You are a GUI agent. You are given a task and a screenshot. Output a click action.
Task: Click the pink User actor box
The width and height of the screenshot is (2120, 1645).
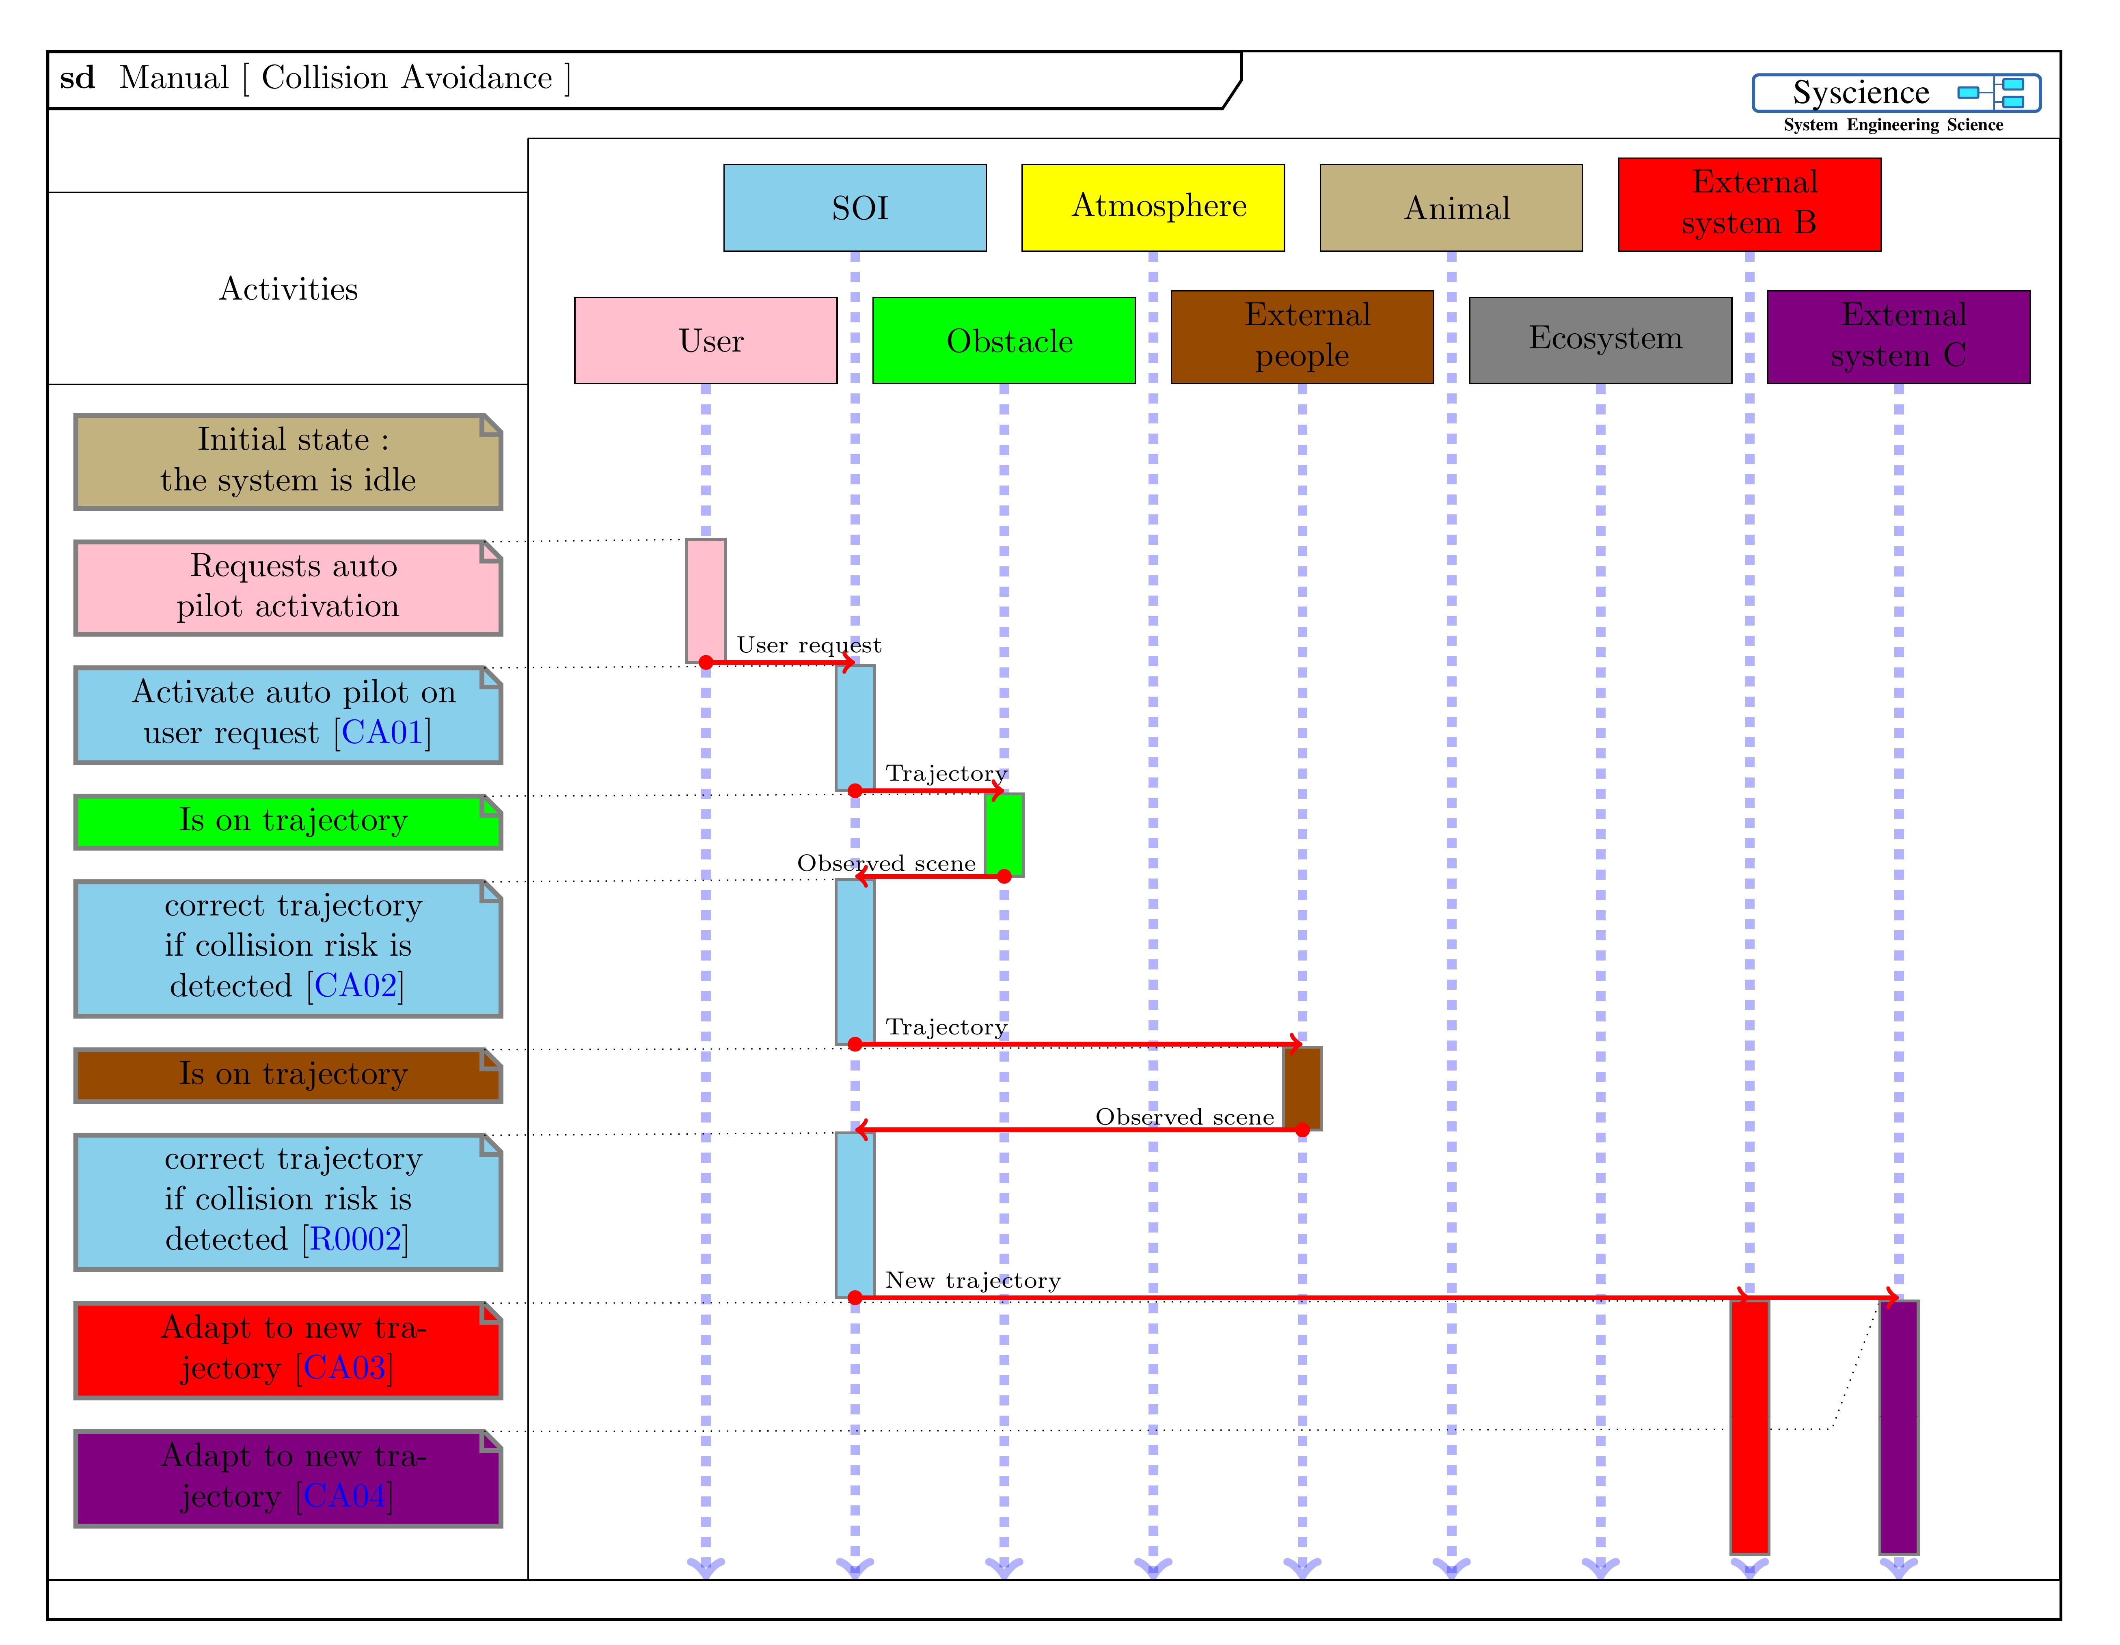coord(705,340)
